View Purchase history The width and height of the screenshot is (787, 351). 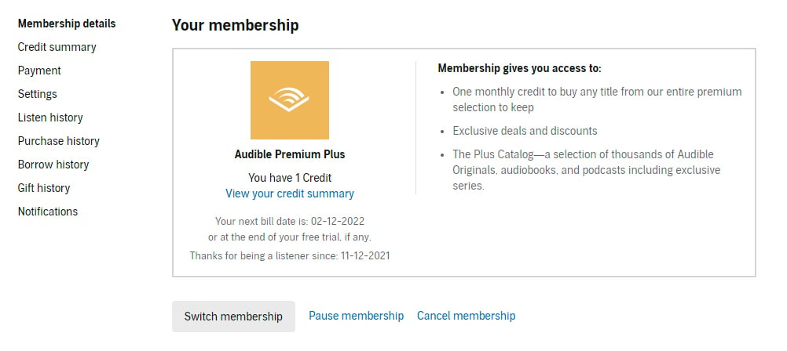click(59, 141)
